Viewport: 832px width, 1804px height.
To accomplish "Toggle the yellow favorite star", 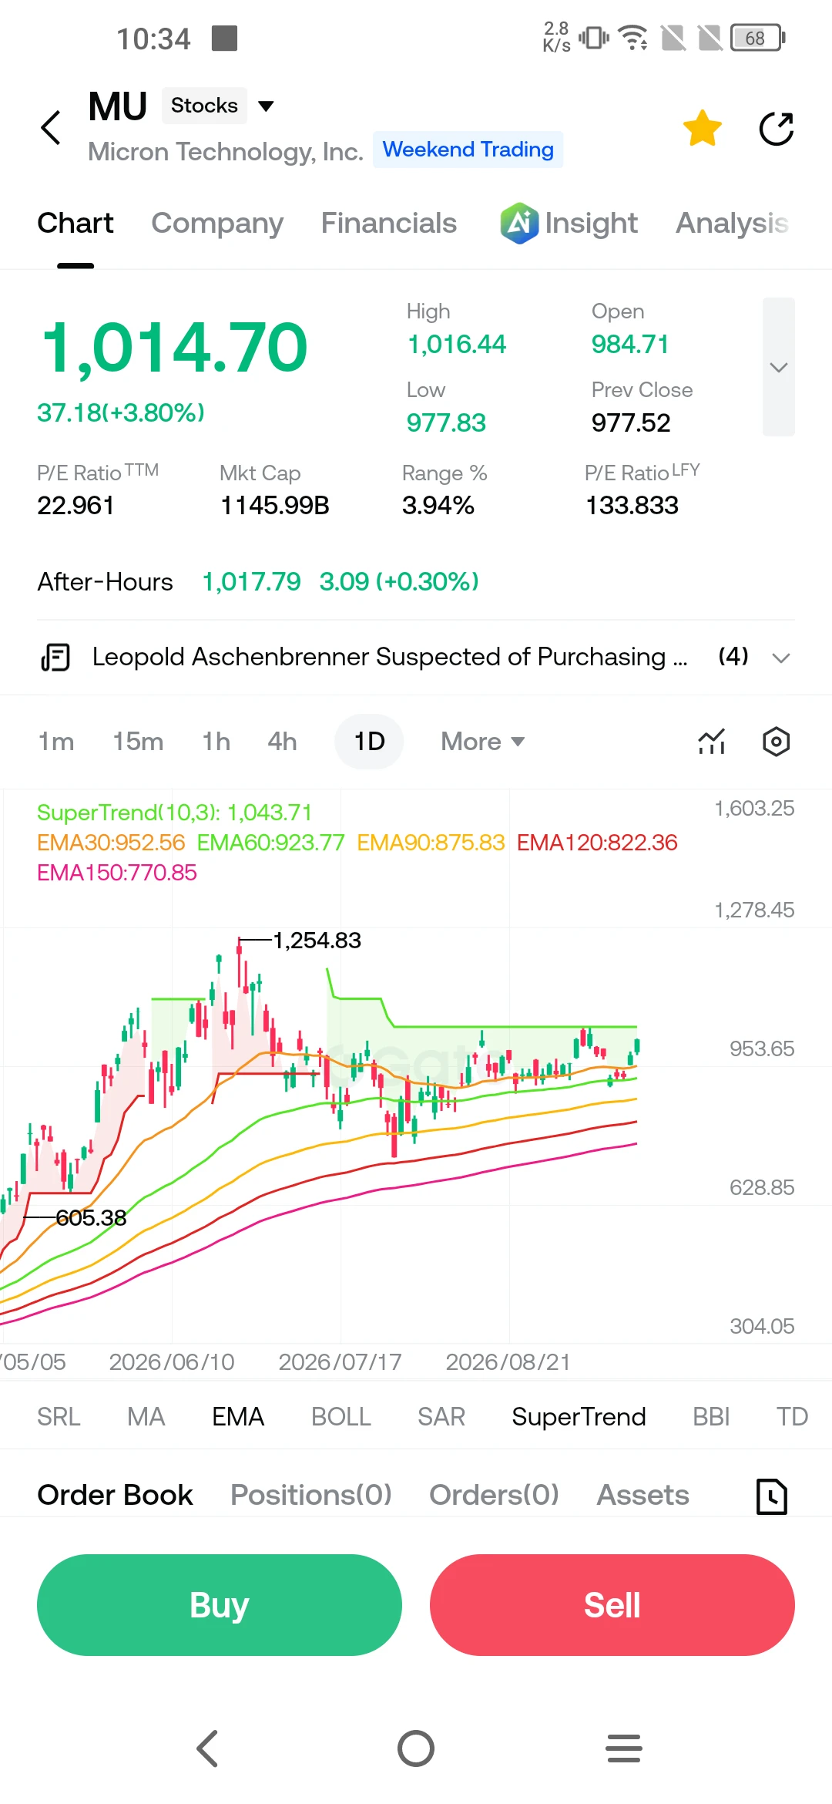I will coord(703,128).
